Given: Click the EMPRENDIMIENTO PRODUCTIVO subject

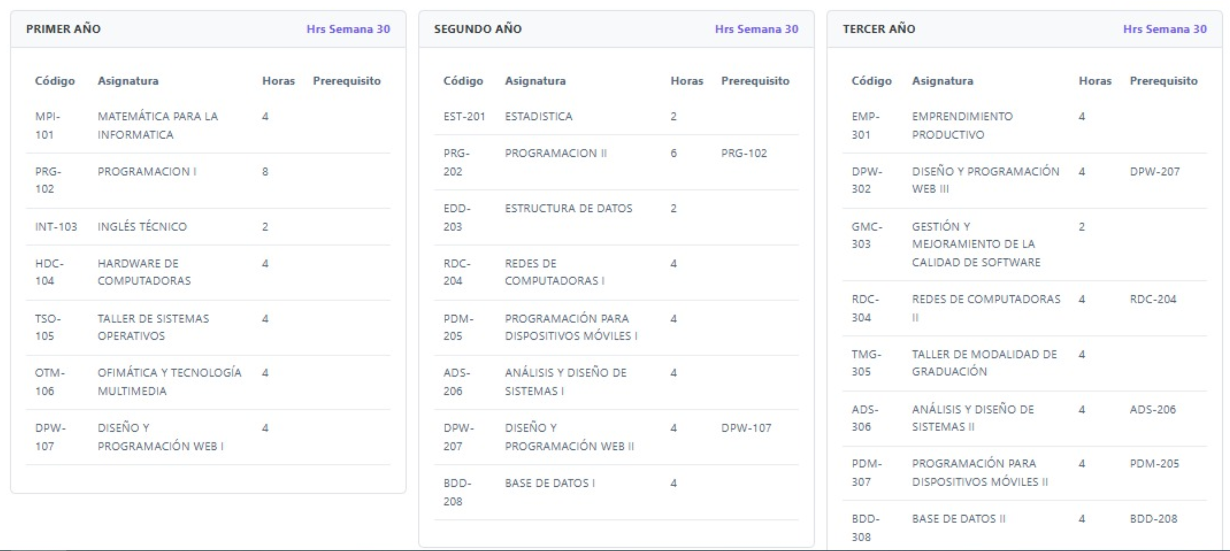Looking at the screenshot, I should coord(962,125).
